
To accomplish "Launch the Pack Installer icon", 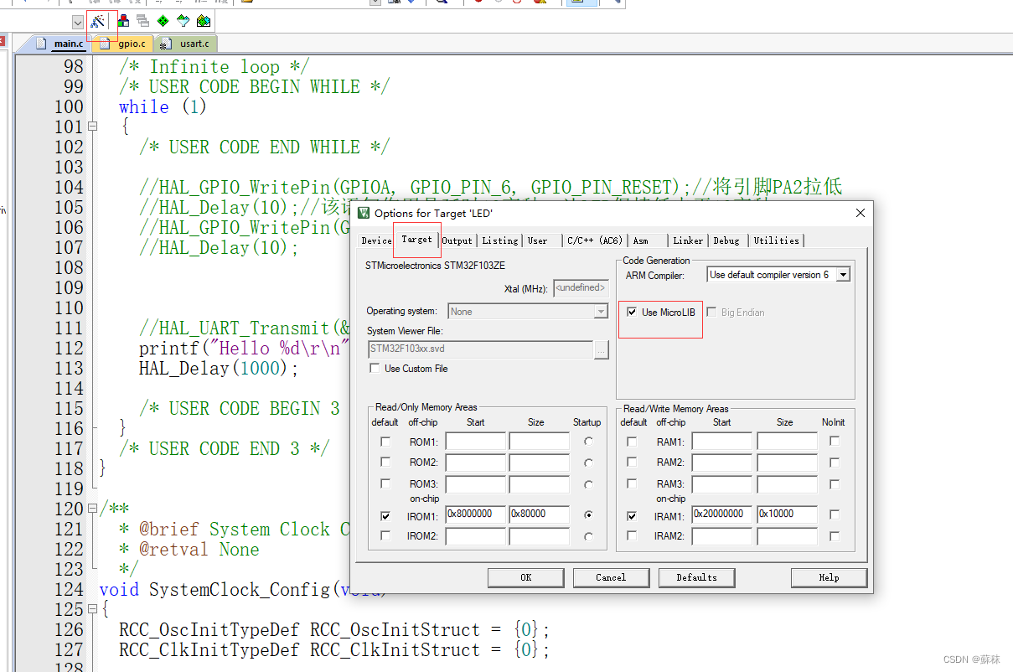I will [x=202, y=21].
